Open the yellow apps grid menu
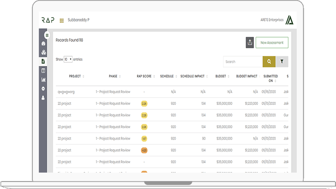The image size is (336, 189). [x=62, y=20]
